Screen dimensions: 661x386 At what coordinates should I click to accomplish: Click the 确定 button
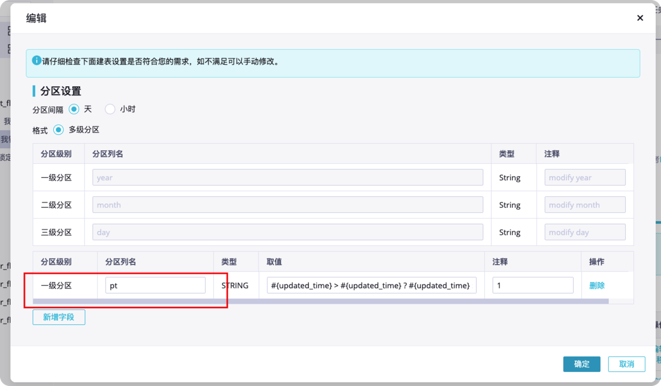point(582,364)
